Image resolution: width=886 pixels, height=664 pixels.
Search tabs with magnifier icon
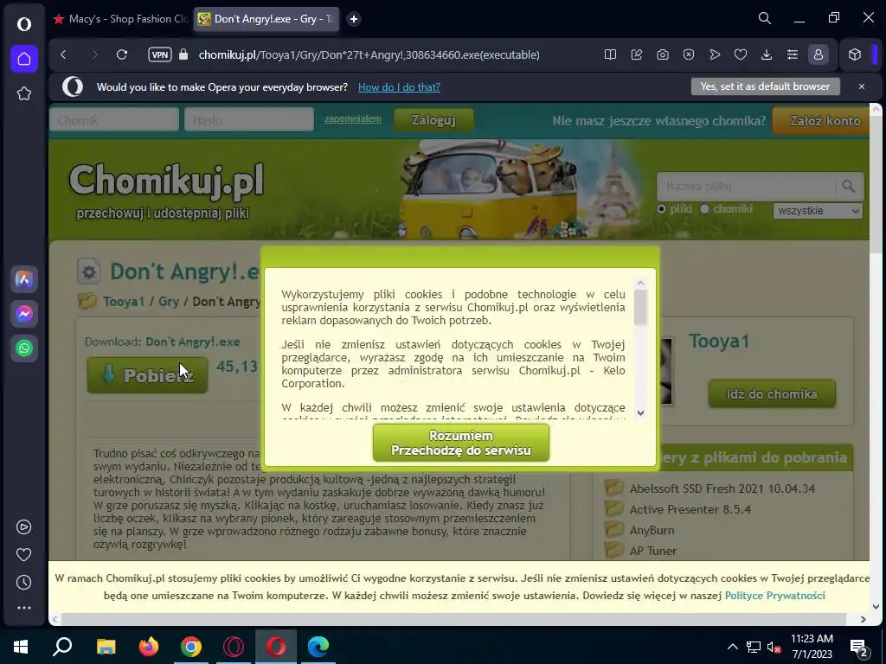coord(765,19)
